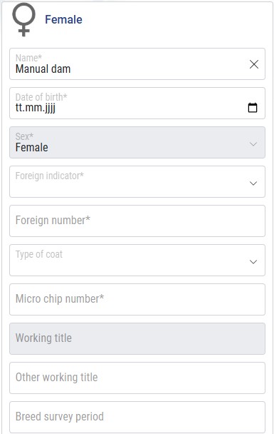Click the female gender symbol icon
Screen dimensions: 274x434
coord(23,19)
